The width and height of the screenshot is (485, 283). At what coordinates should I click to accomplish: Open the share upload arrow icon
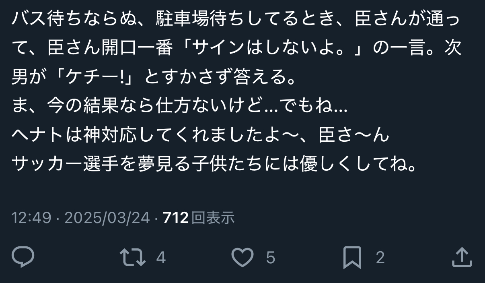(x=462, y=257)
